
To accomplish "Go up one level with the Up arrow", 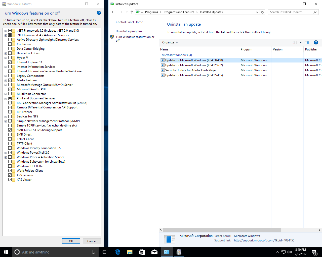I will coord(132,12).
